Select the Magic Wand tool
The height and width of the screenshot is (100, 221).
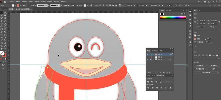click(x=2, y=15)
